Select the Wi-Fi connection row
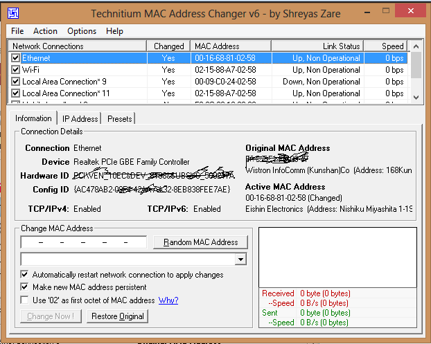The image size is (431, 344). point(208,70)
